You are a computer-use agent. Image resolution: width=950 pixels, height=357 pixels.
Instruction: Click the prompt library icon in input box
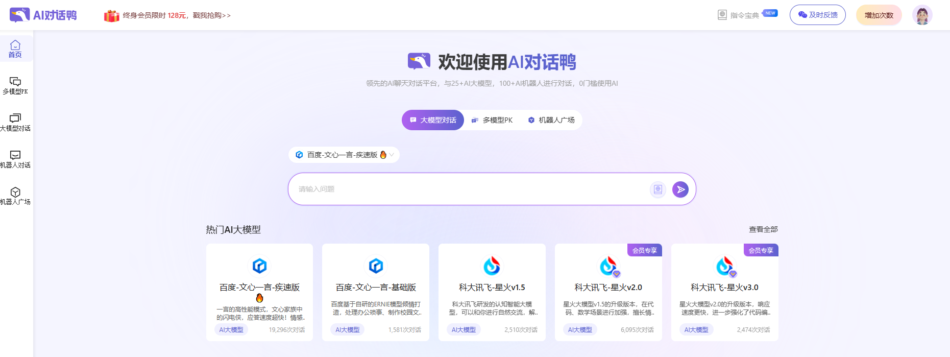click(658, 189)
